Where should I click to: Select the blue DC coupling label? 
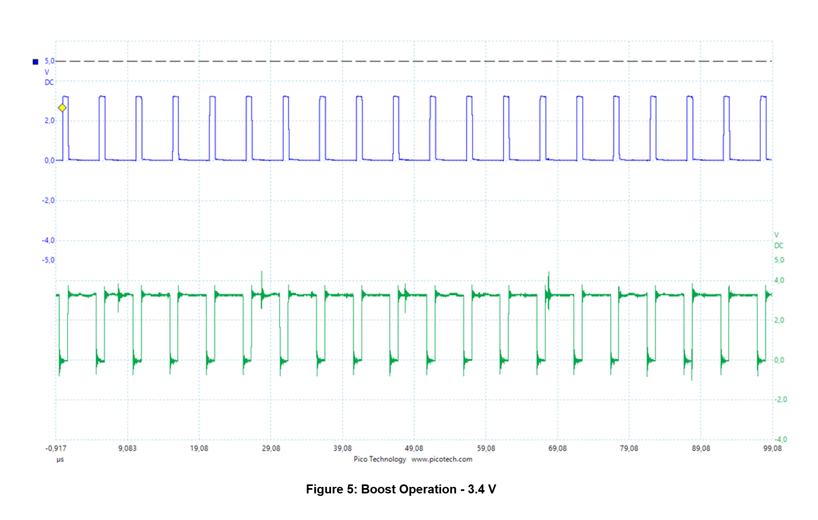pos(49,82)
